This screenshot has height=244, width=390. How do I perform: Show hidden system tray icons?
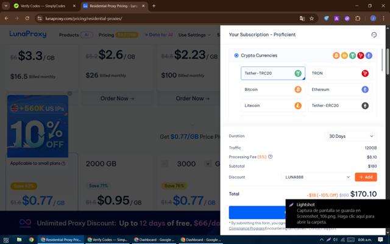[322, 240]
